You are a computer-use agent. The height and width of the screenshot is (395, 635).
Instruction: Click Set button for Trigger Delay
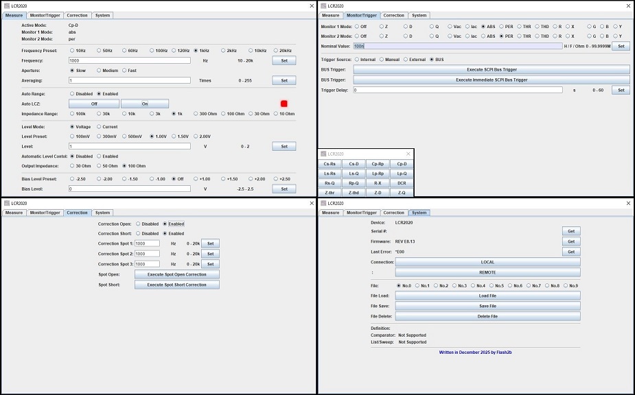621,91
